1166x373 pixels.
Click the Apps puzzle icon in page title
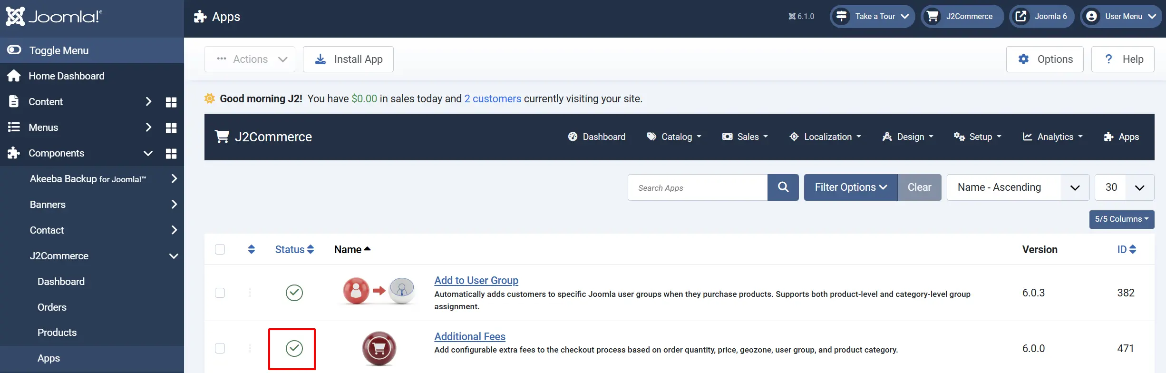point(200,17)
